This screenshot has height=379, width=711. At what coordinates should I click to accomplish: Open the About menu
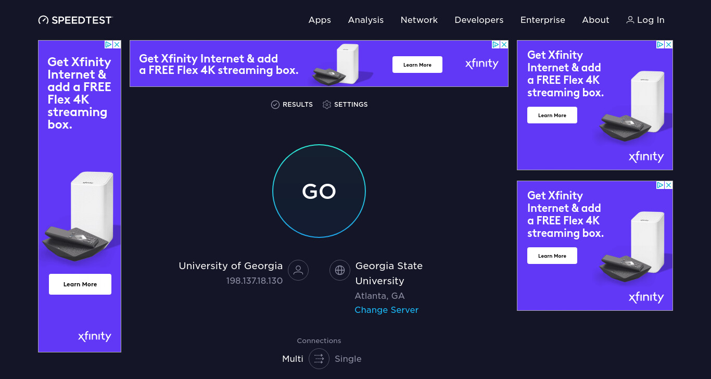point(595,20)
